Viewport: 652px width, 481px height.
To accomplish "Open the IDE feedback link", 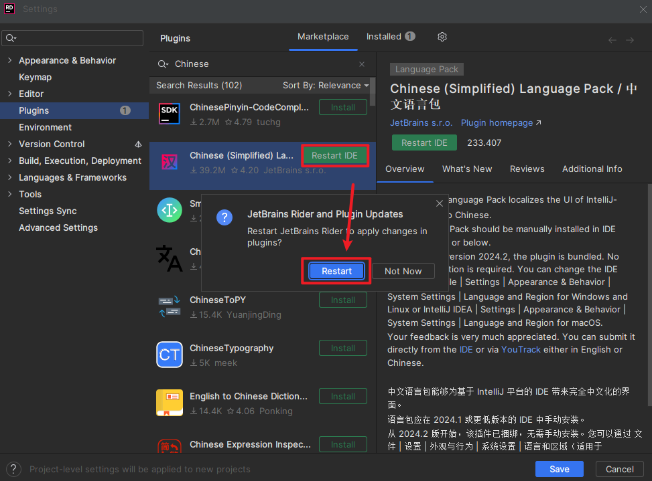I will pyautogui.click(x=466, y=349).
